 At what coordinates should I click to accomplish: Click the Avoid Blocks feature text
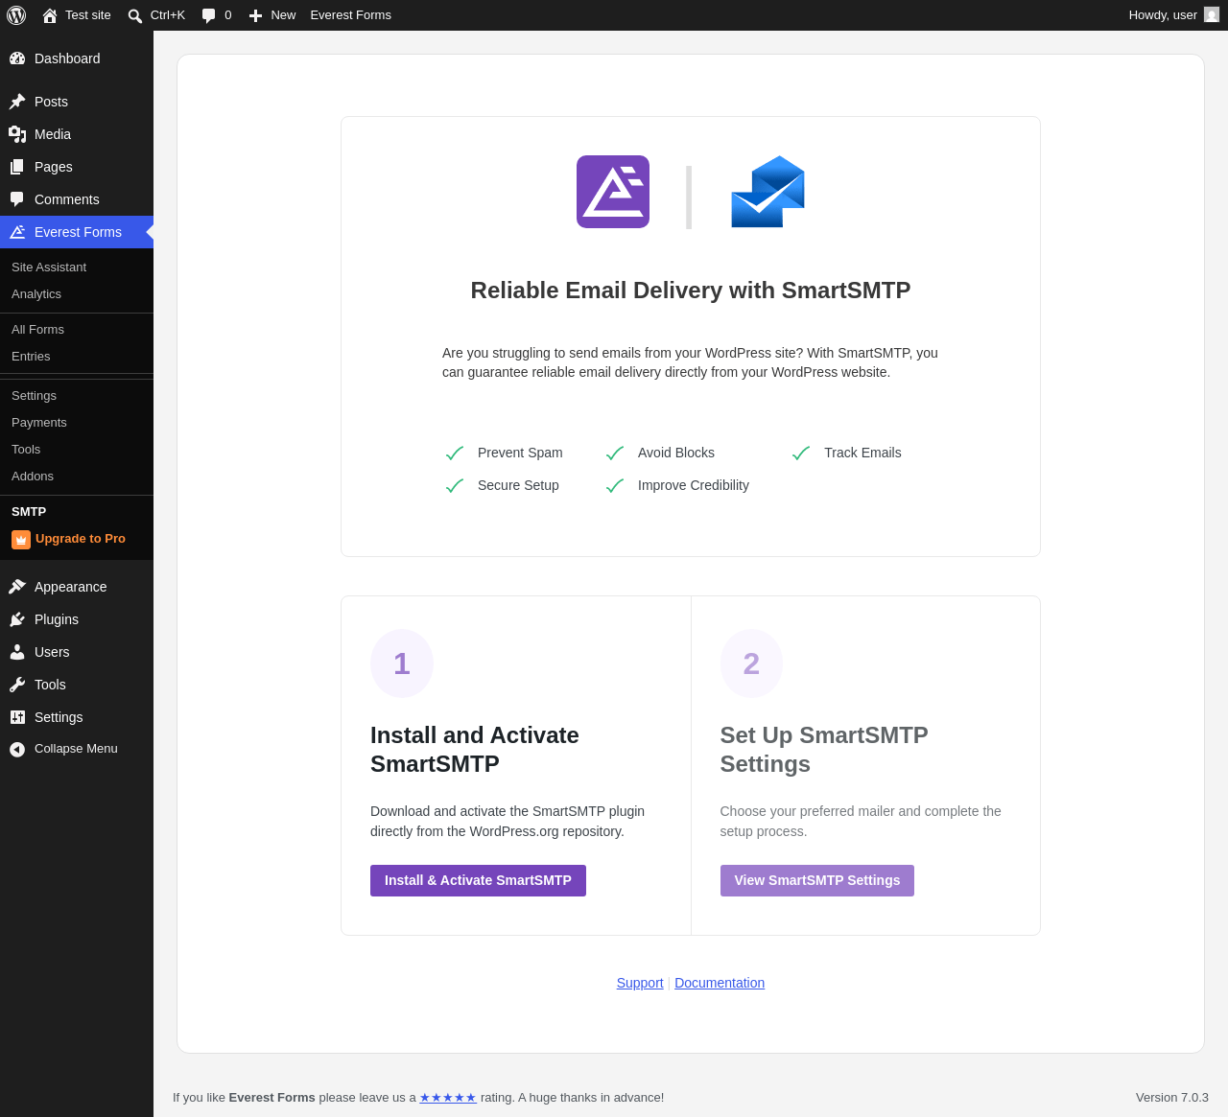click(x=676, y=453)
